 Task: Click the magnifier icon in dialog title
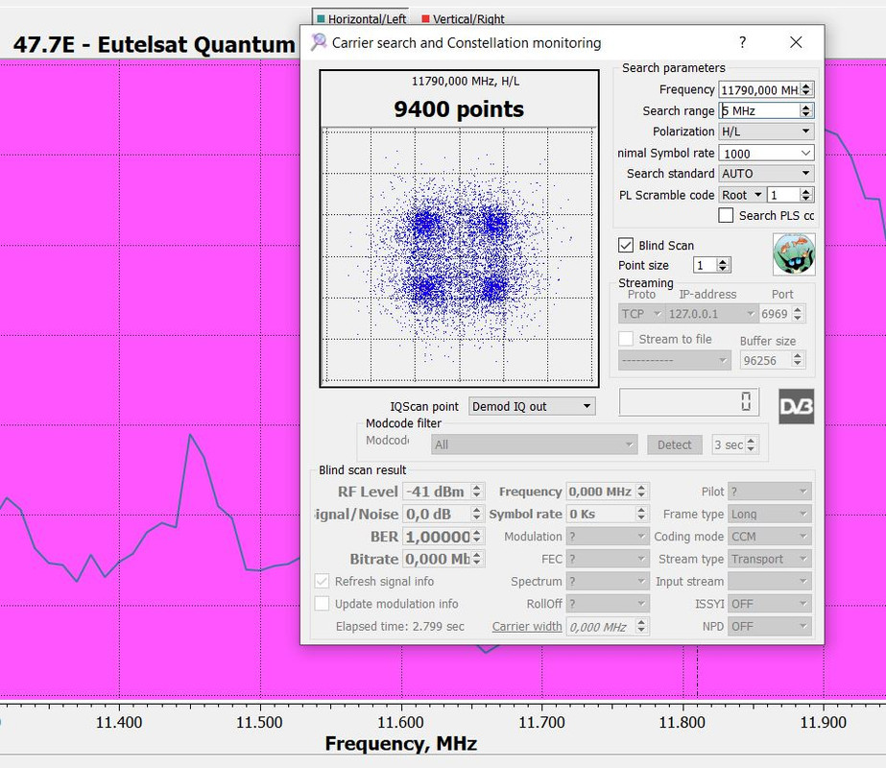tap(319, 42)
